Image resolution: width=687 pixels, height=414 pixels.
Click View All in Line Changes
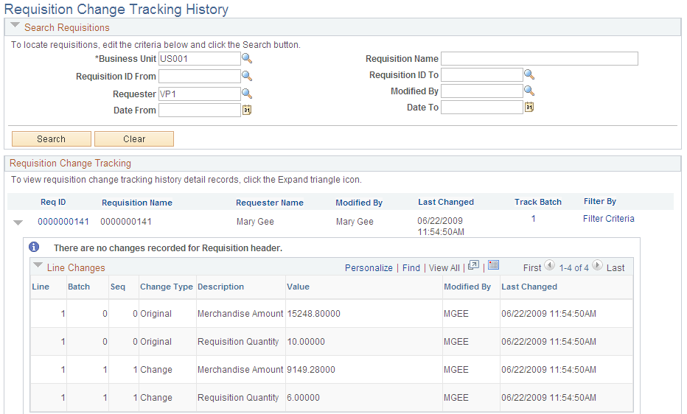click(x=444, y=268)
